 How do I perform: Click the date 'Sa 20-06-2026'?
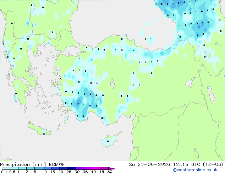(x=149, y=165)
